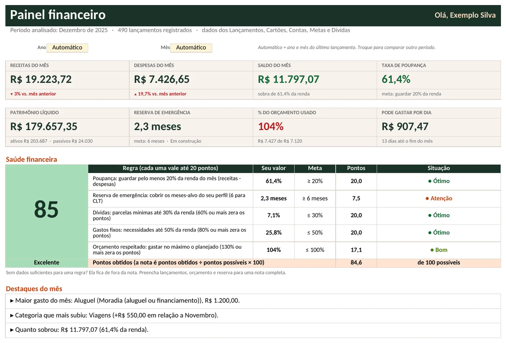Click the "≥ 6 meses" meta cell
Image resolution: width=506 pixels, height=343 pixels.
click(x=315, y=198)
